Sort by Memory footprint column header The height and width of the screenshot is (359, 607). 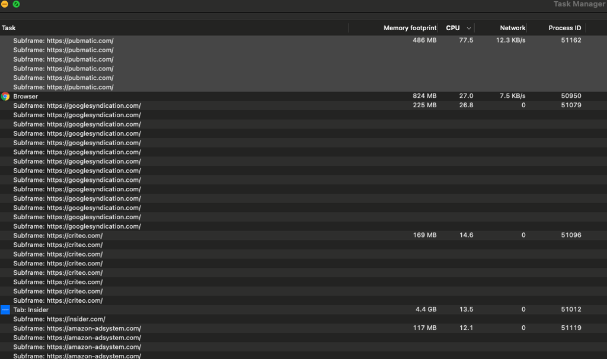click(410, 28)
